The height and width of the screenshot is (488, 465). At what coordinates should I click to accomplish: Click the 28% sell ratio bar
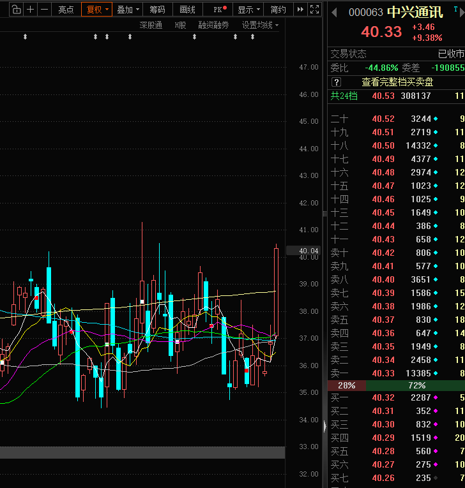[x=347, y=385]
